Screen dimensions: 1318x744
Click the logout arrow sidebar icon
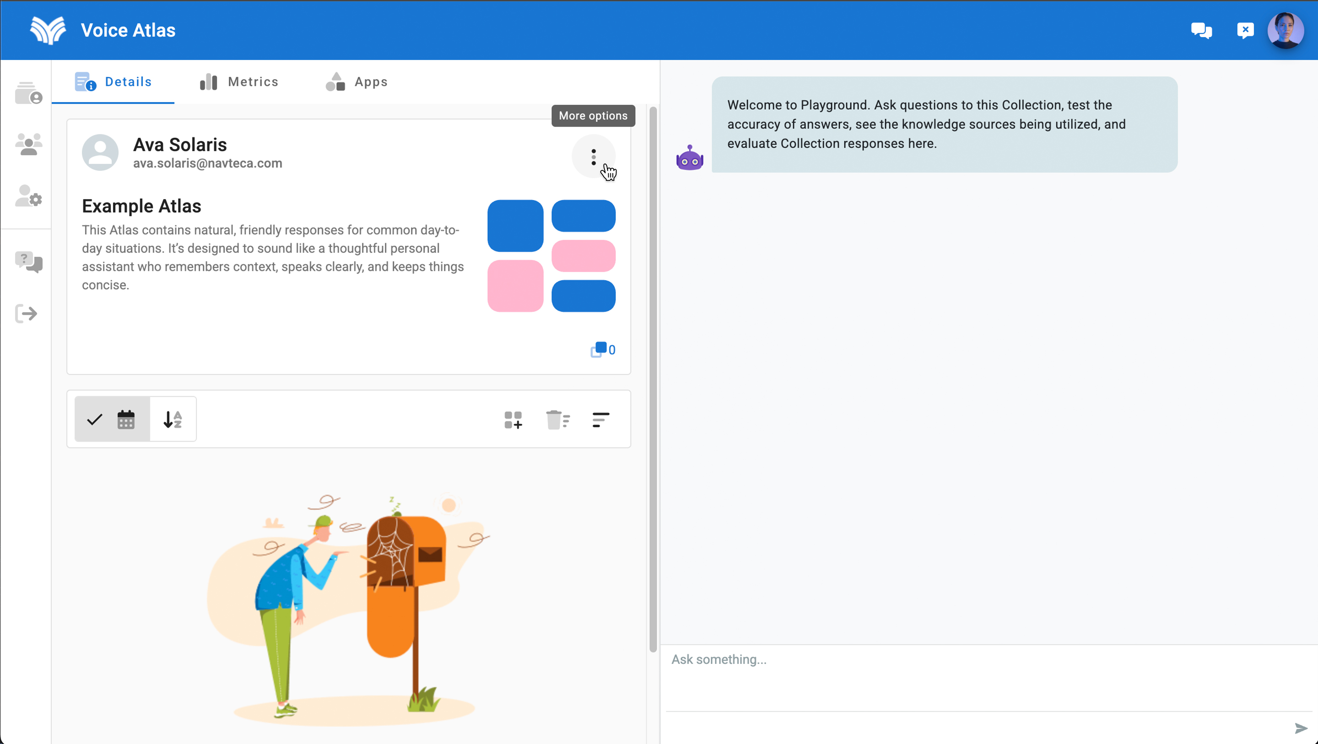click(26, 314)
